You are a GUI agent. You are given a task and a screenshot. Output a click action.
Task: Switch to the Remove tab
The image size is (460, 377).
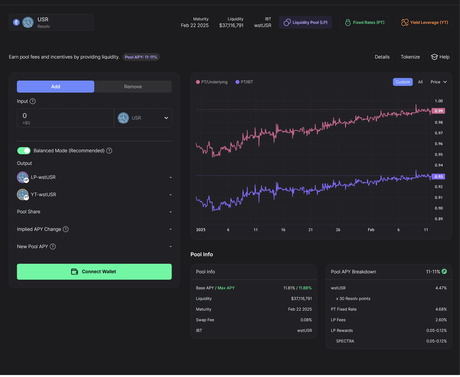tap(133, 87)
